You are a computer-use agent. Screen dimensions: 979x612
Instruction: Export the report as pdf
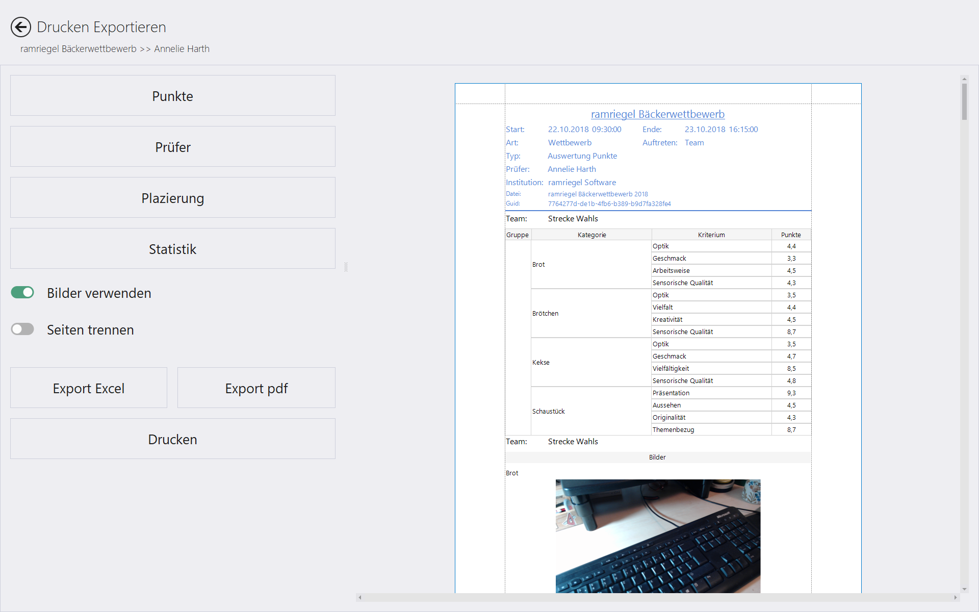click(256, 388)
